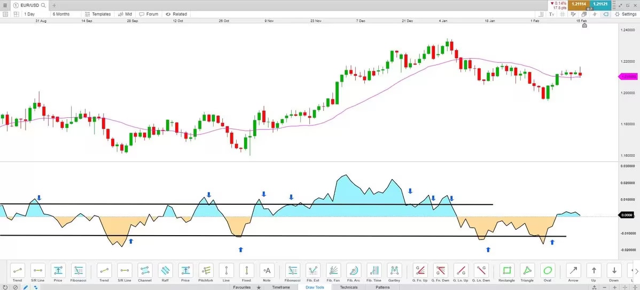Switch to the Favourites tab

[x=241, y=287]
